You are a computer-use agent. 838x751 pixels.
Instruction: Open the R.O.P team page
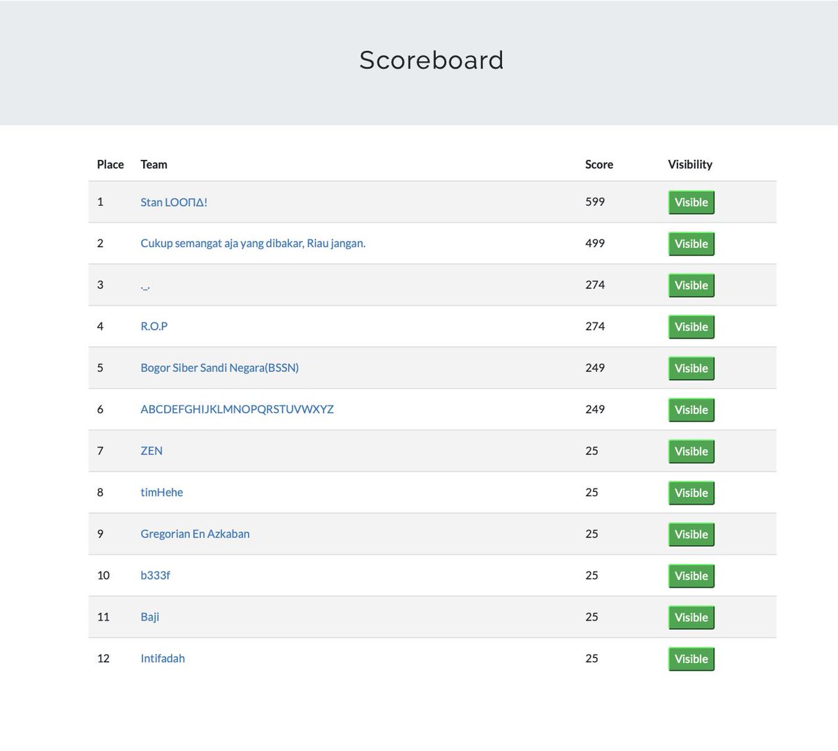(x=154, y=327)
